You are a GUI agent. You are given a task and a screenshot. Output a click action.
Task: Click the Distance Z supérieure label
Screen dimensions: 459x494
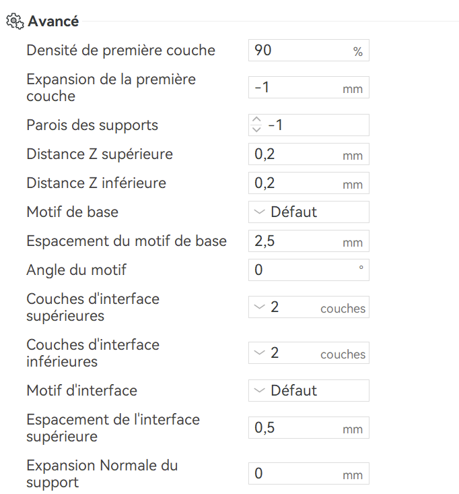pos(100,154)
